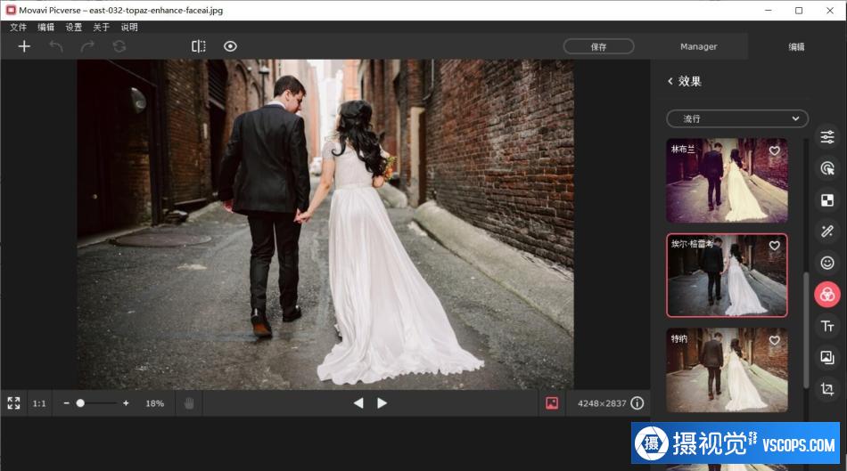Show image info with the i icon
Viewport: 847px width, 471px height.
coord(637,403)
